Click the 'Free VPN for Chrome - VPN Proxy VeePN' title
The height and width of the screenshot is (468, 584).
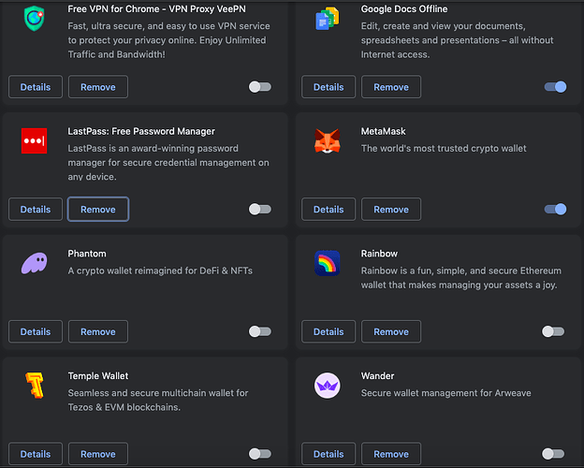pos(156,9)
